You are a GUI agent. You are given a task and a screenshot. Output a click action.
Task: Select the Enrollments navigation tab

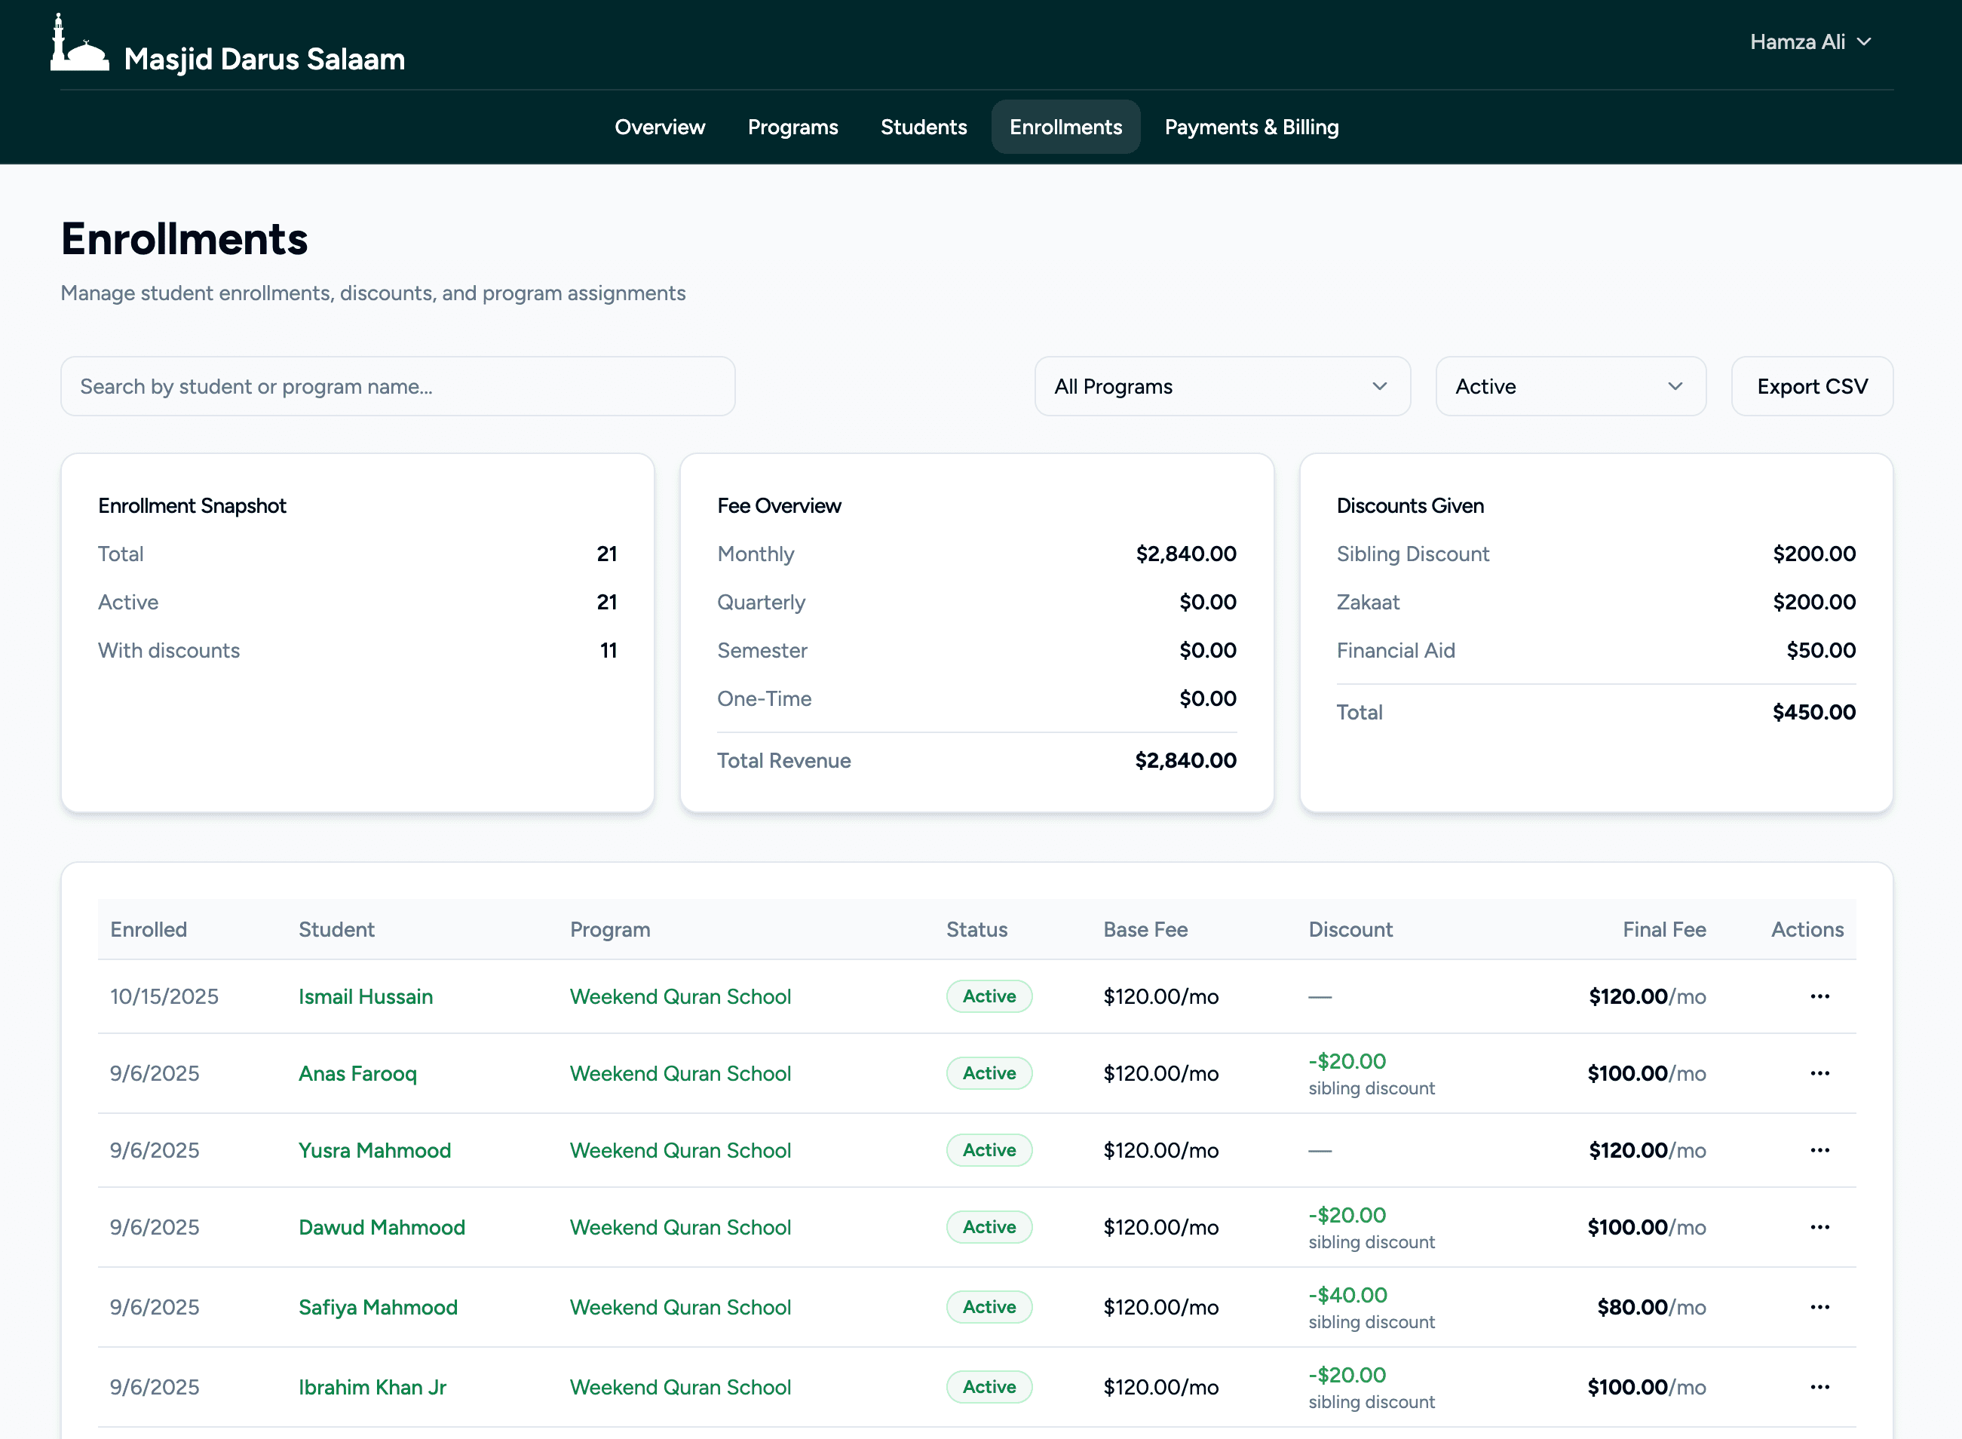[1065, 126]
